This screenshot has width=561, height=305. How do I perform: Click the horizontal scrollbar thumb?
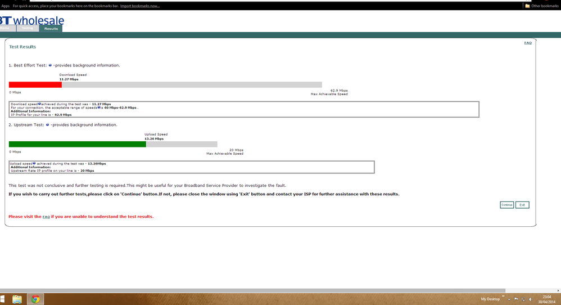point(252,291)
